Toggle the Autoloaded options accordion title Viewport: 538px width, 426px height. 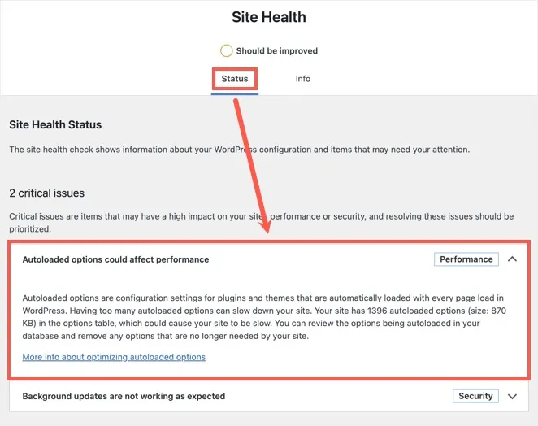(x=115, y=259)
